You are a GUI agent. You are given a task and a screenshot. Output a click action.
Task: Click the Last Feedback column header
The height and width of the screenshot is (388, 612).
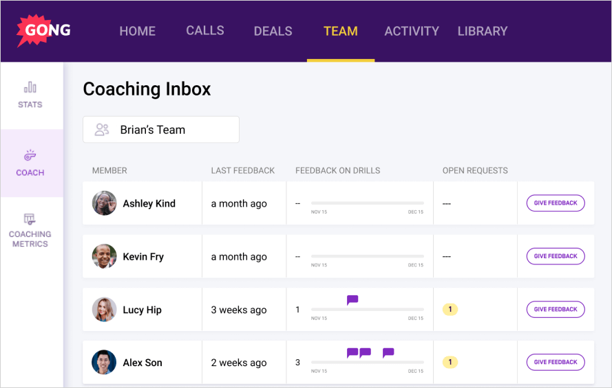point(243,170)
